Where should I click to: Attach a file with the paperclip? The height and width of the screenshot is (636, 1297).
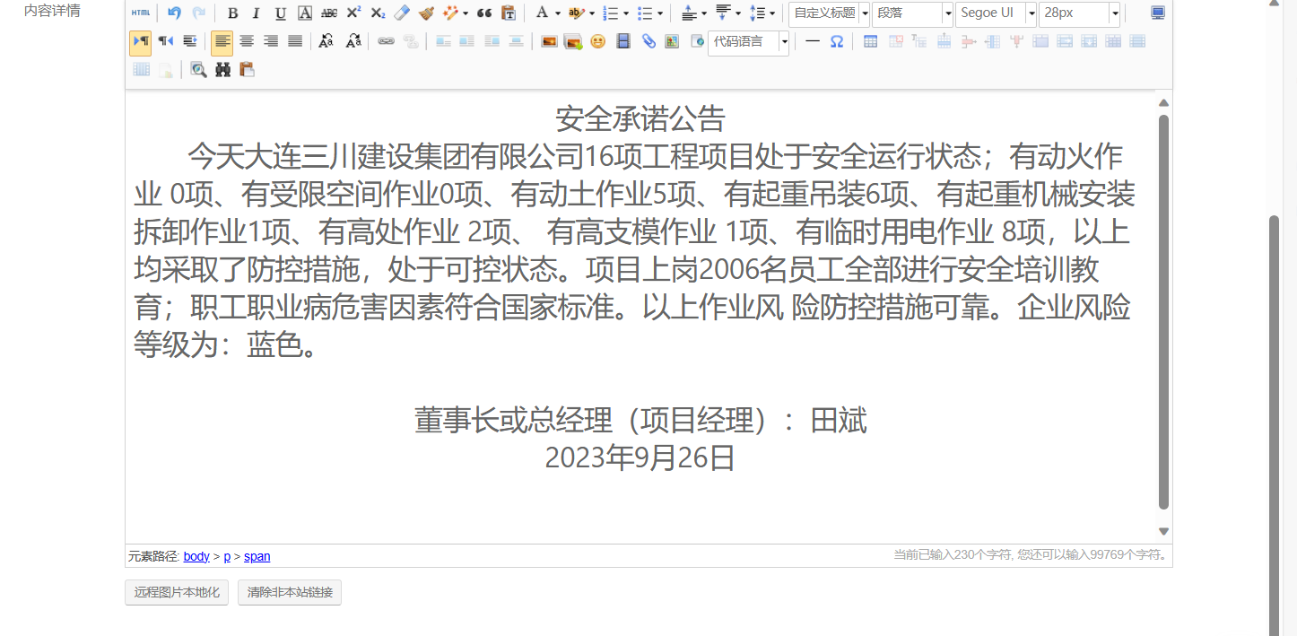point(648,41)
